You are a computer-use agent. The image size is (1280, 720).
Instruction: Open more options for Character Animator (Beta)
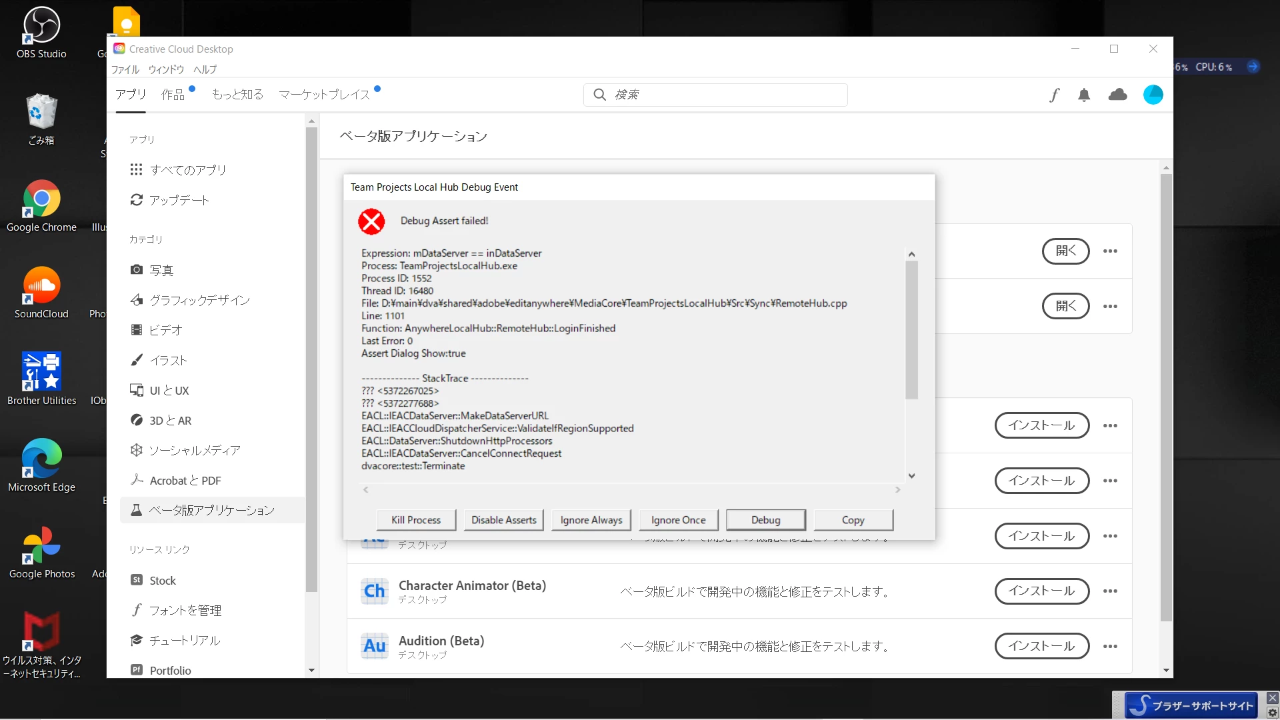coord(1110,591)
